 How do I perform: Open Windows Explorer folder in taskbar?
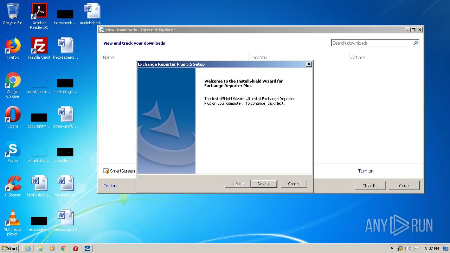click(40, 248)
